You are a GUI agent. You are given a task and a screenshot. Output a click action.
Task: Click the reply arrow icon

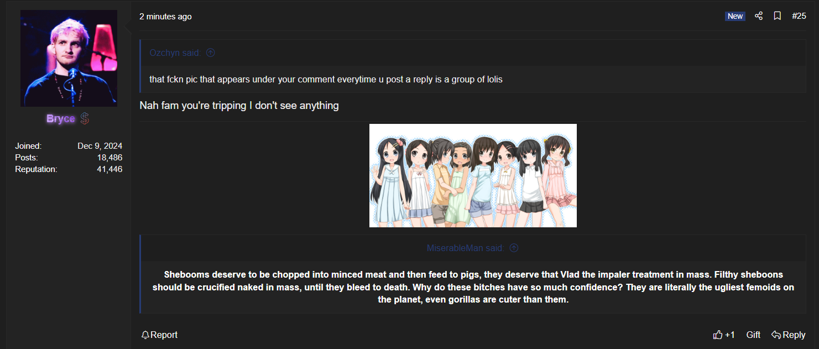pyautogui.click(x=776, y=335)
